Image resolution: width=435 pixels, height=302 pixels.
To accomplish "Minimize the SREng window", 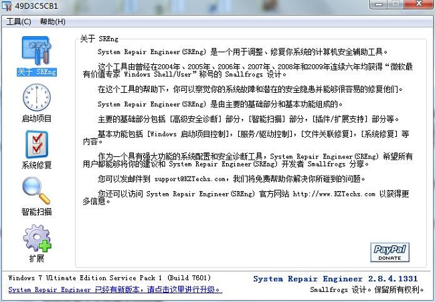I will 378,4.
